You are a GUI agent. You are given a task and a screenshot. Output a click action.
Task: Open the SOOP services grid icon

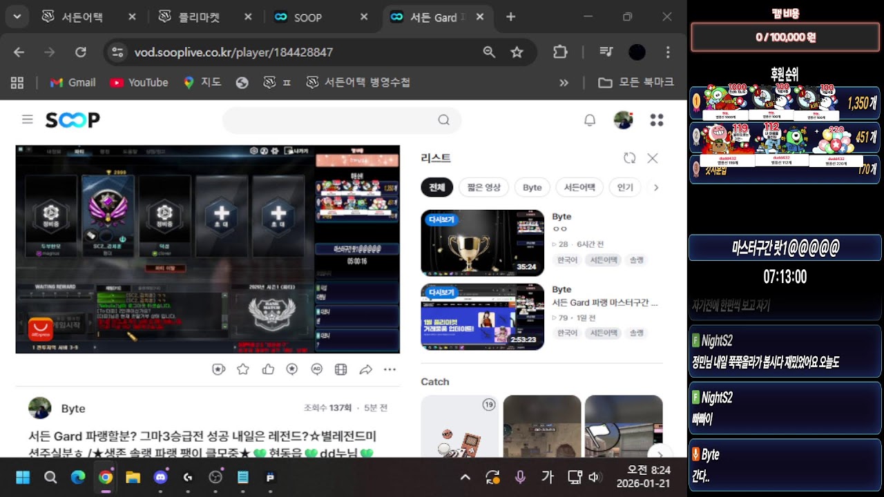(657, 120)
